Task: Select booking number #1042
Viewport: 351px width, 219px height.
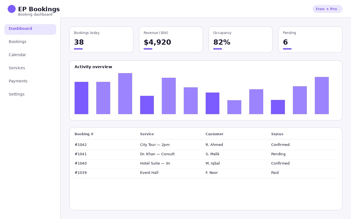Action: tap(81, 145)
